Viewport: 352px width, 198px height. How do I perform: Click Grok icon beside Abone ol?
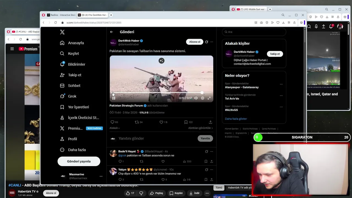pyautogui.click(x=207, y=42)
